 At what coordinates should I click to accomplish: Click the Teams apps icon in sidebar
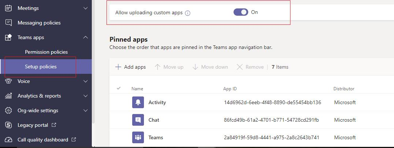pos(8,37)
